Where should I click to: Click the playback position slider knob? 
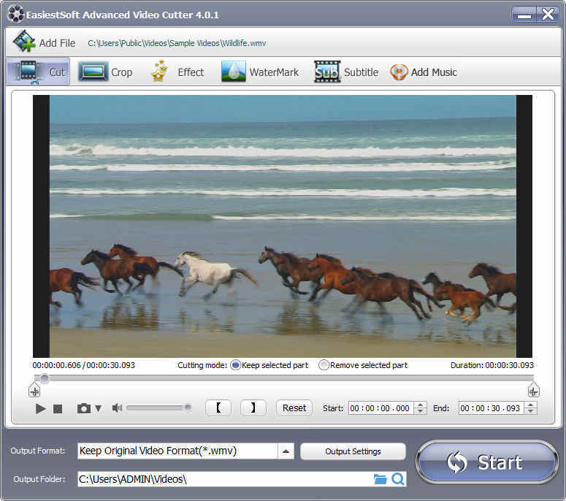[45, 378]
